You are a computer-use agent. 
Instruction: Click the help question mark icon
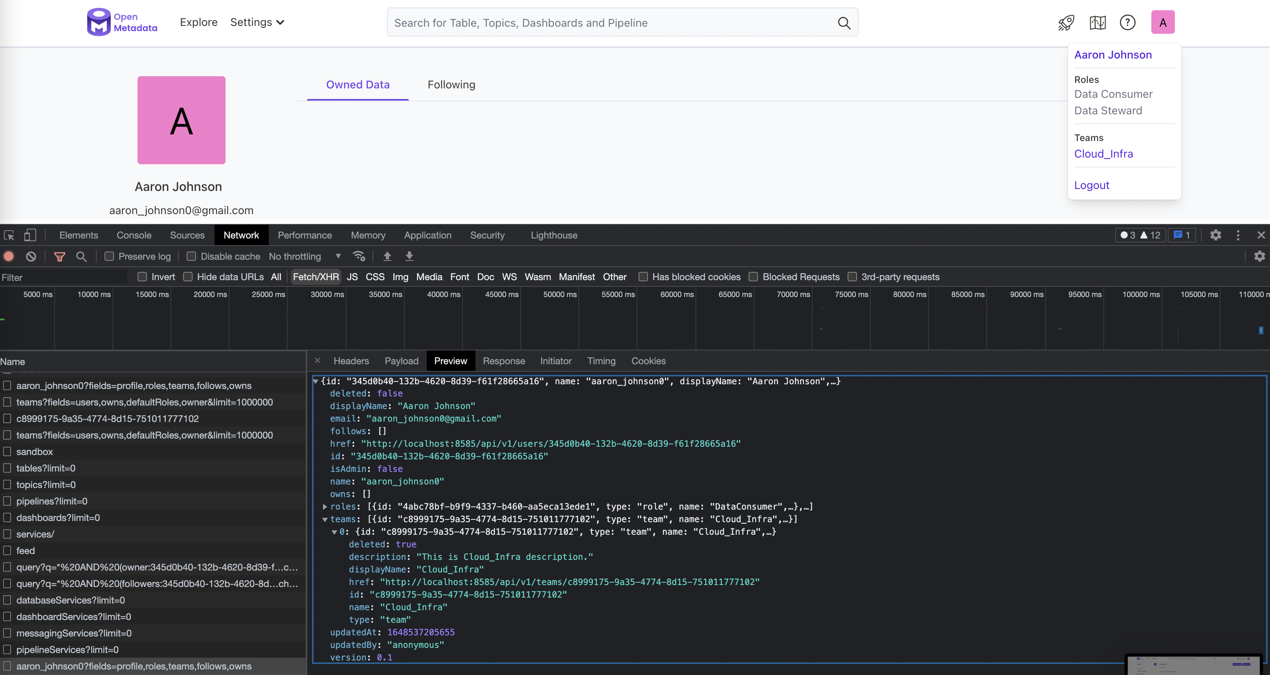point(1127,23)
